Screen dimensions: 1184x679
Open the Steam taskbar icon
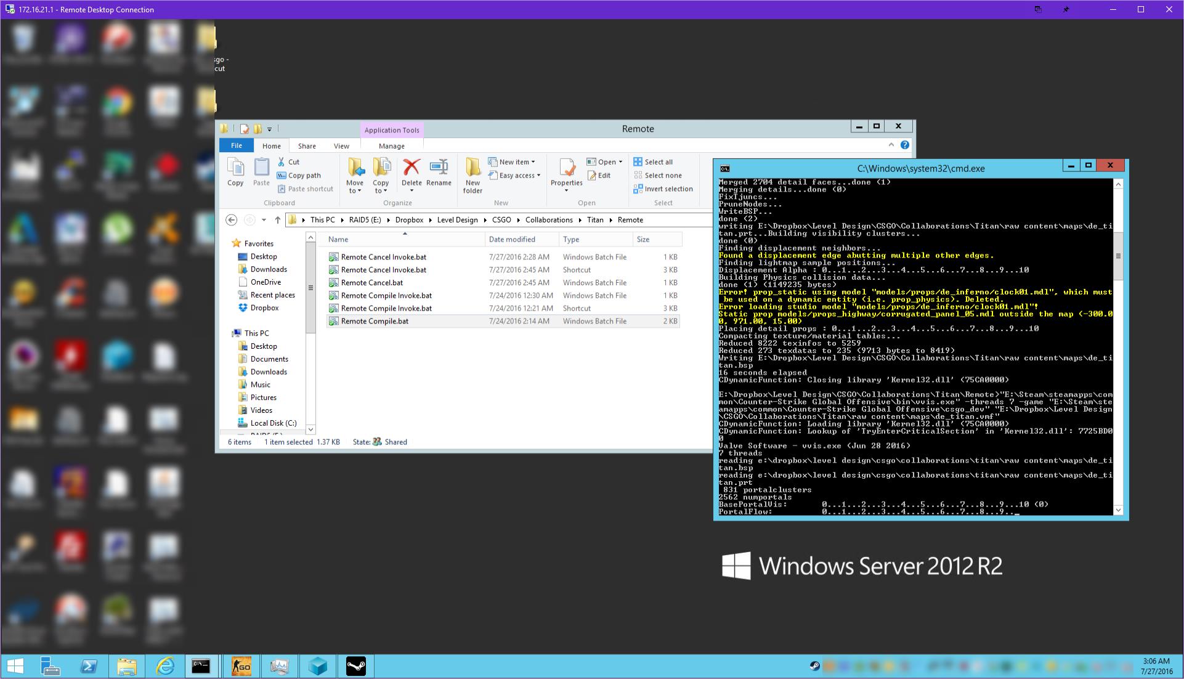tap(356, 666)
